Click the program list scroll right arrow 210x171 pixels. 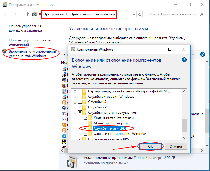[202, 151]
